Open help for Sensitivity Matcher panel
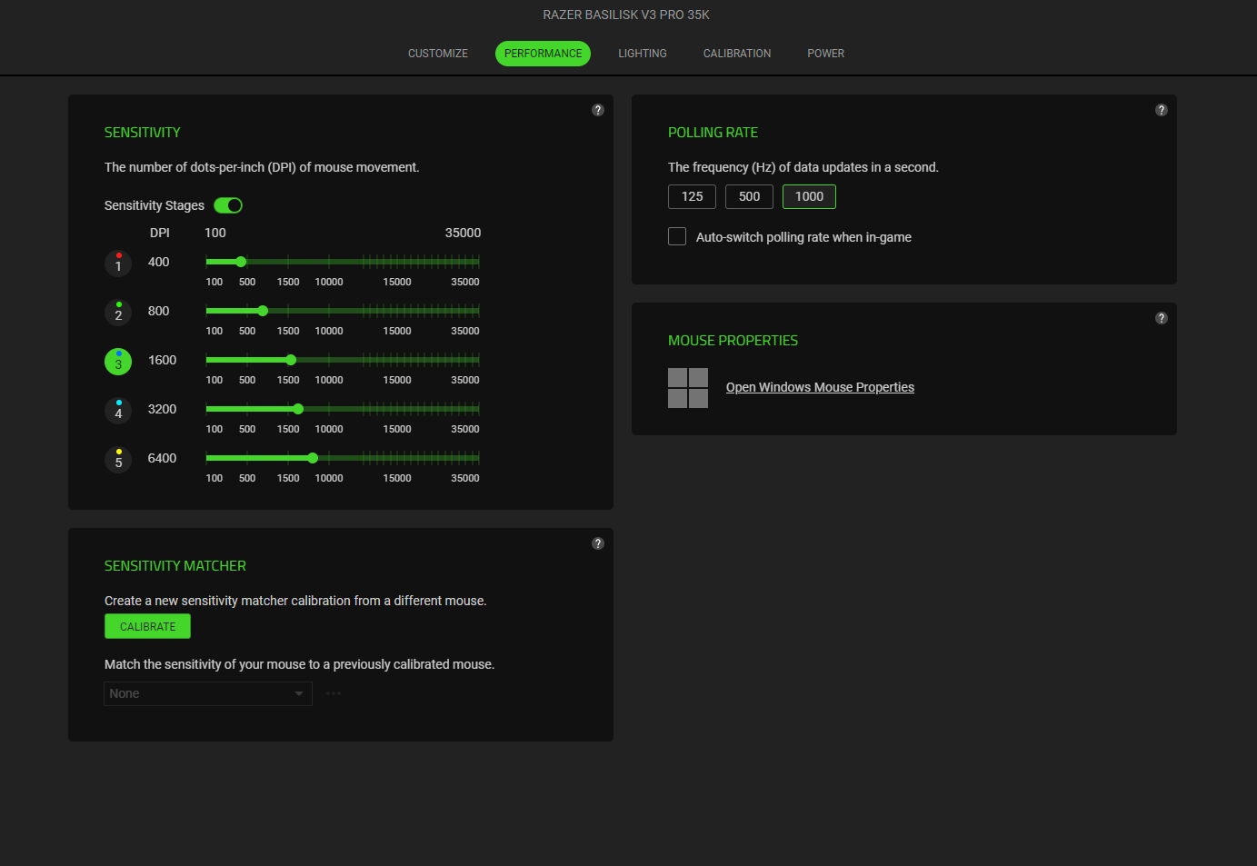Screen dimensions: 1257x866 [x=598, y=543]
